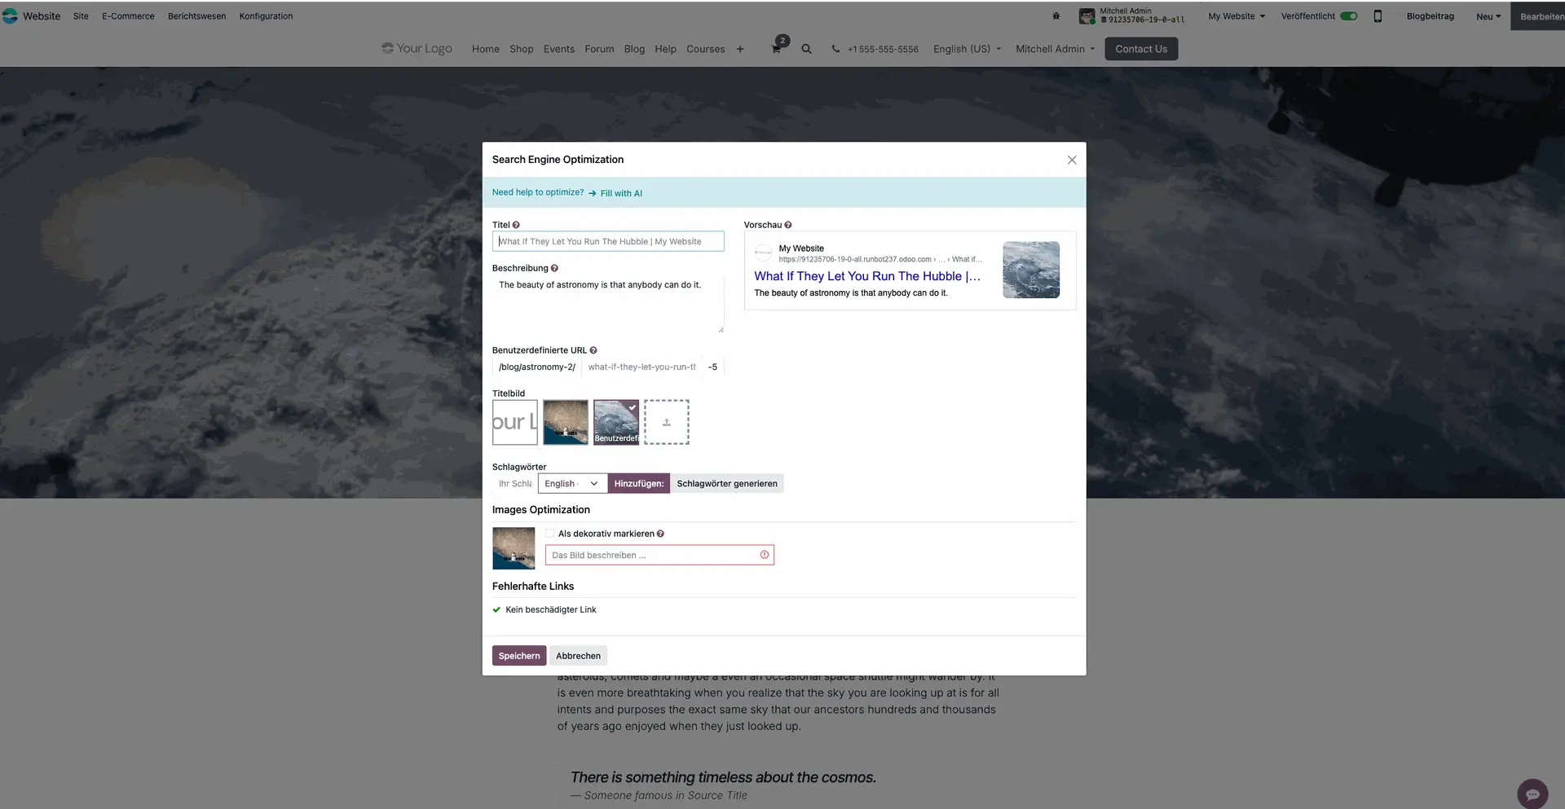Click the search magnifier icon
This screenshot has width=1565, height=809.
(806, 49)
